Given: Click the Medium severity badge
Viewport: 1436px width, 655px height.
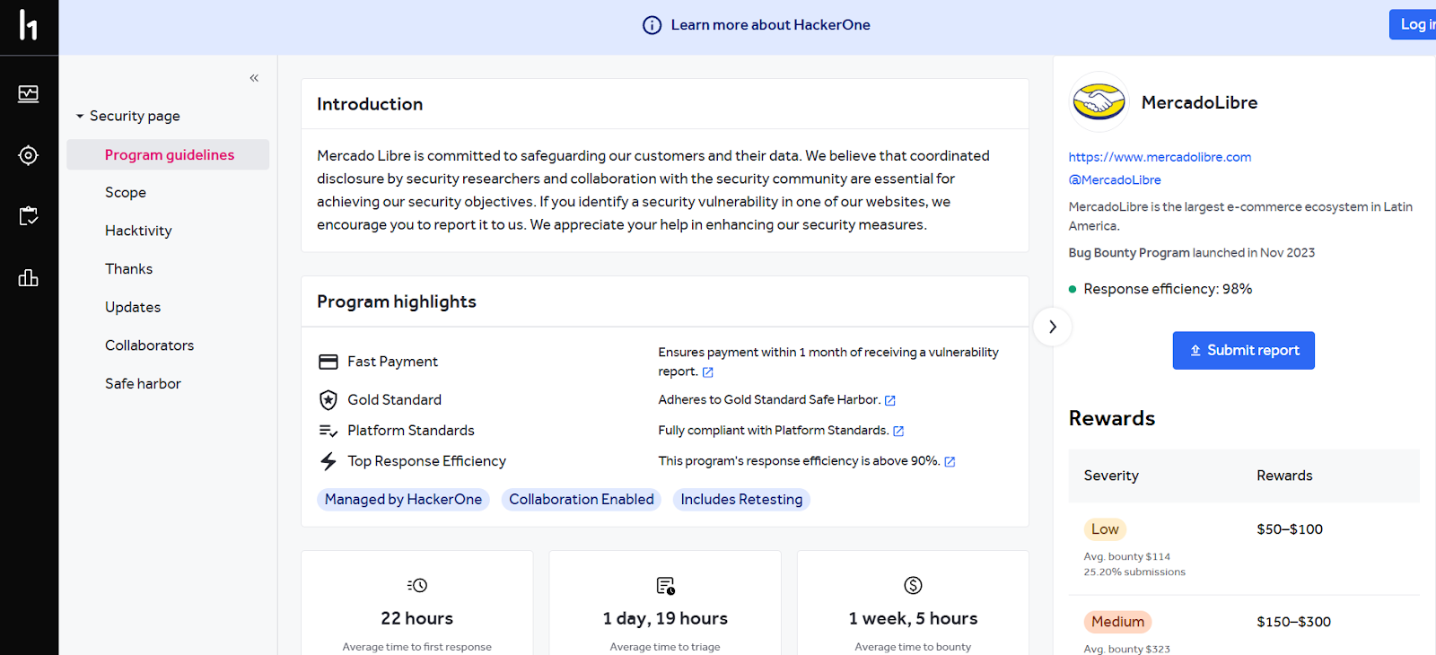Looking at the screenshot, I should [1117, 622].
